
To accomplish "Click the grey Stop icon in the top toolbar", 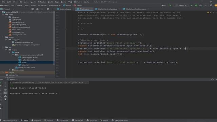I will click(x=205, y=5).
